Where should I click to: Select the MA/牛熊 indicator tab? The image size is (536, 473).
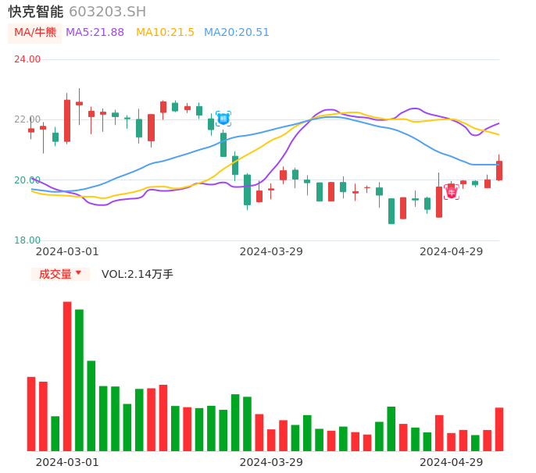point(35,33)
